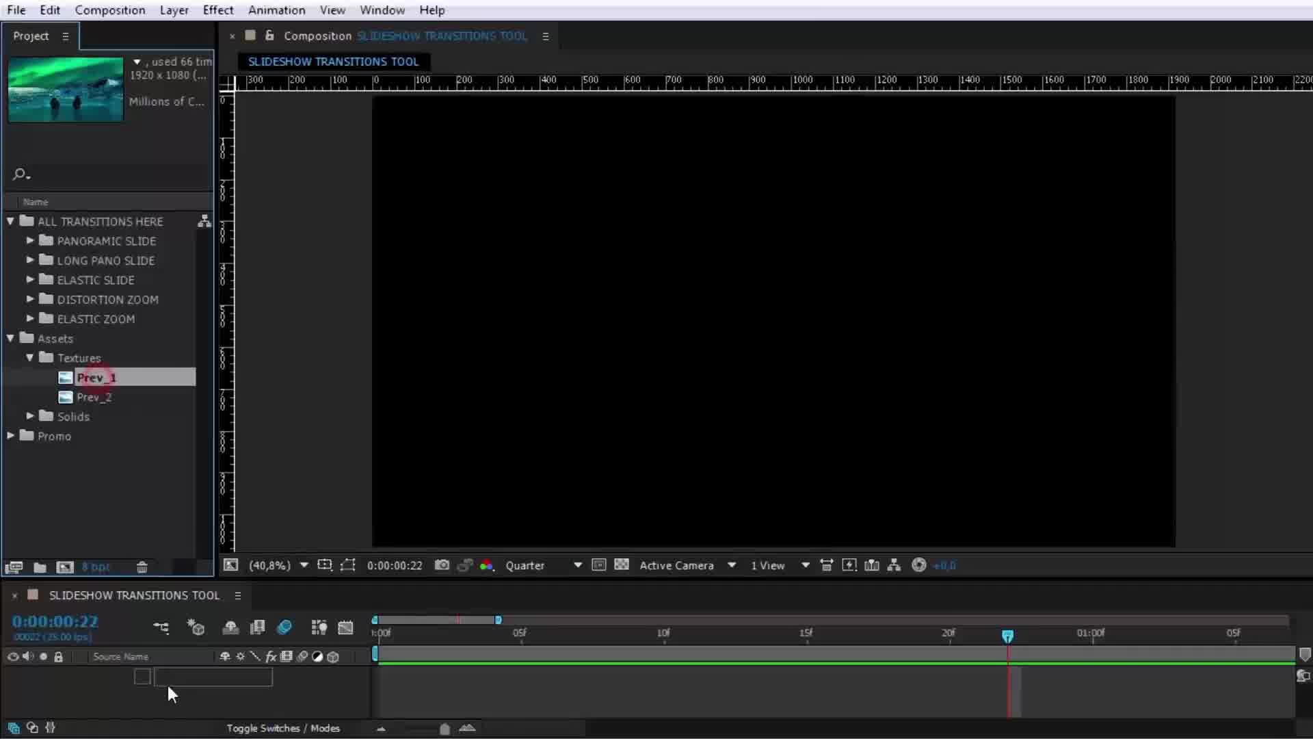Expand the Solids folder
Image resolution: width=1313 pixels, height=739 pixels.
click(30, 416)
